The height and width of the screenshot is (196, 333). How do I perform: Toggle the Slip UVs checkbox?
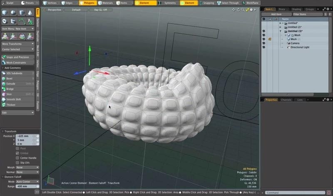17,162
